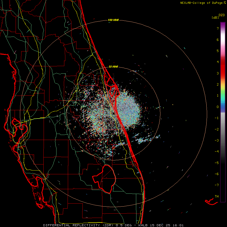227x227 pixels.
Task: Click the colorbar value "-1"
Action: pyautogui.click(x=217, y=118)
